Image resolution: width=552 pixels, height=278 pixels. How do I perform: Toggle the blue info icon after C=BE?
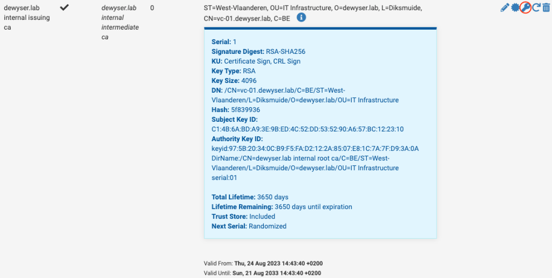[302, 18]
